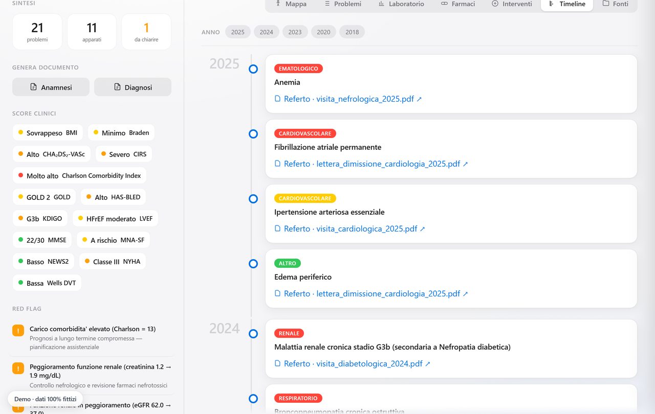The height and width of the screenshot is (414, 655).
Task: Click the timeline marker beside Ipertensione arteriosa essenziale
Action: tap(253, 198)
